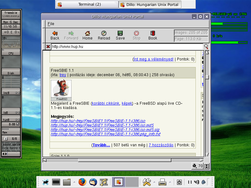Image resolution: width=251 pixels, height=188 pixels.
Task: Clear the URL with the red X button
Action: [48, 46]
